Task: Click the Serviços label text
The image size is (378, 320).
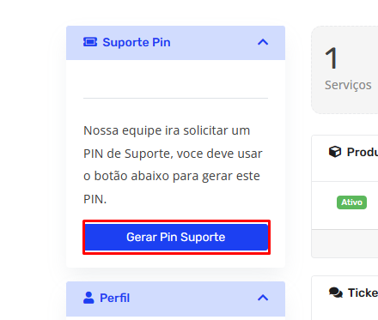Action: (x=348, y=85)
